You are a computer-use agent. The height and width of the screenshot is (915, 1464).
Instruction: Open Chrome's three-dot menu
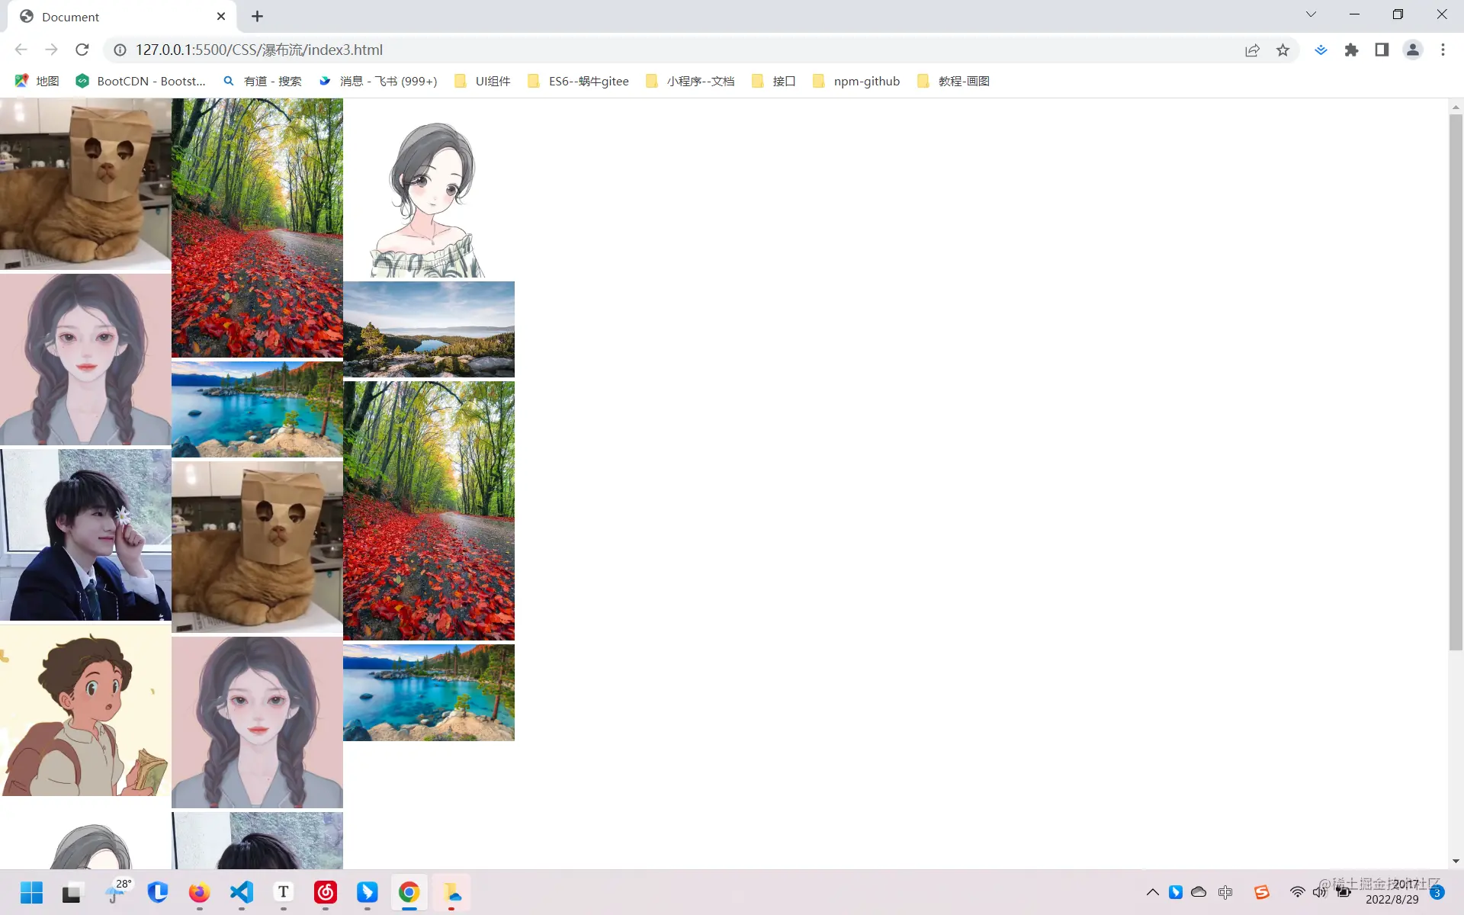(x=1443, y=50)
